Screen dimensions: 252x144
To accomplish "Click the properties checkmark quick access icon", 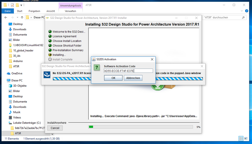I will pos(12,5).
